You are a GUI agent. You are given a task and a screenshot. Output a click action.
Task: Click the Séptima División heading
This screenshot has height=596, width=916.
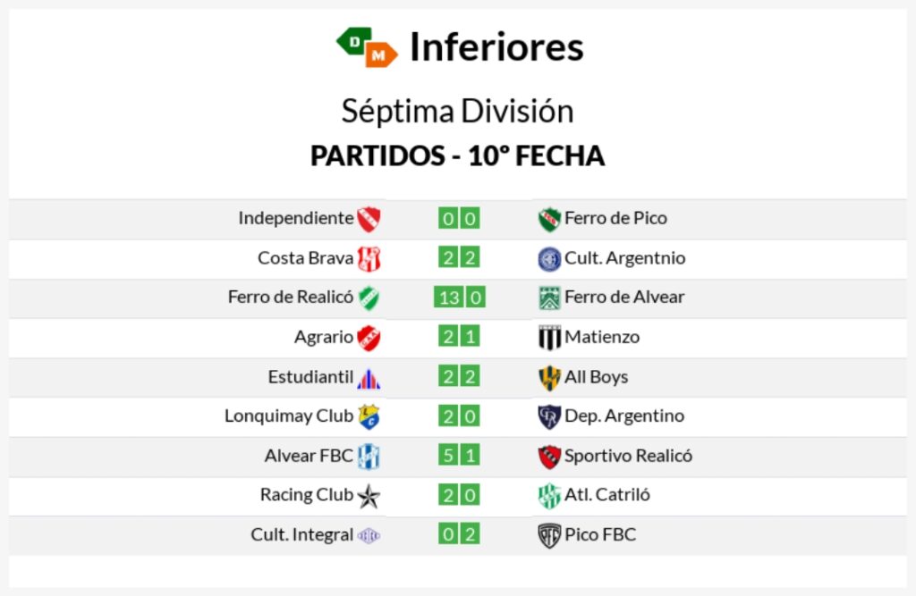(x=457, y=112)
